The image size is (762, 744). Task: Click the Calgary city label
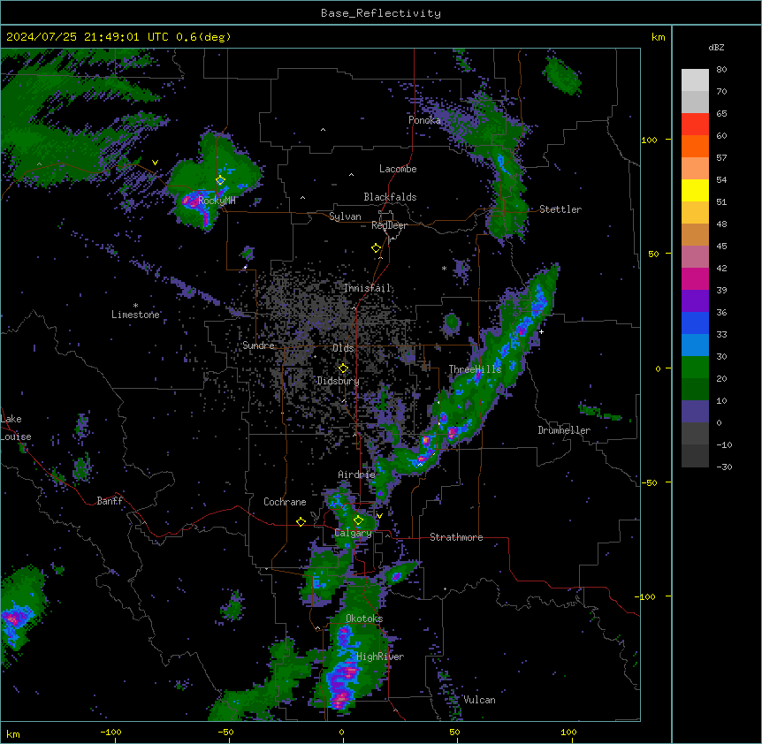coord(353,533)
